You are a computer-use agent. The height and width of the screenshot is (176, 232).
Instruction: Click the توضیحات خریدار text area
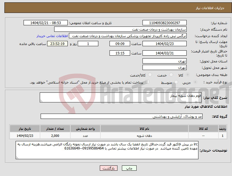tap(107, 150)
